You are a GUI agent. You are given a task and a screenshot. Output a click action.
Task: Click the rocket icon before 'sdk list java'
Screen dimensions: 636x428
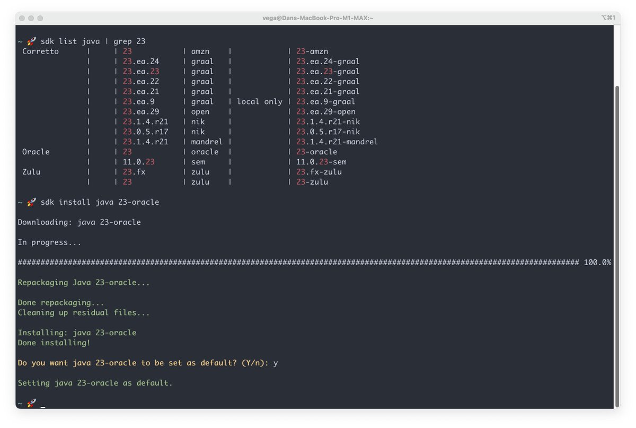(x=31, y=41)
